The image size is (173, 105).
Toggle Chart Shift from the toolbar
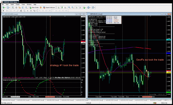[80, 7]
